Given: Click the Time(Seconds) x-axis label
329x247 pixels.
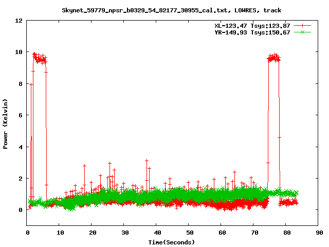Looking at the screenshot, I should pos(171,242).
